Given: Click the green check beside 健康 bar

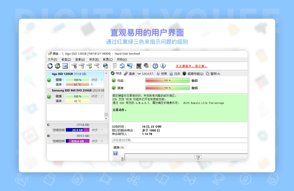Looking at the screenshot, I should [114, 88].
